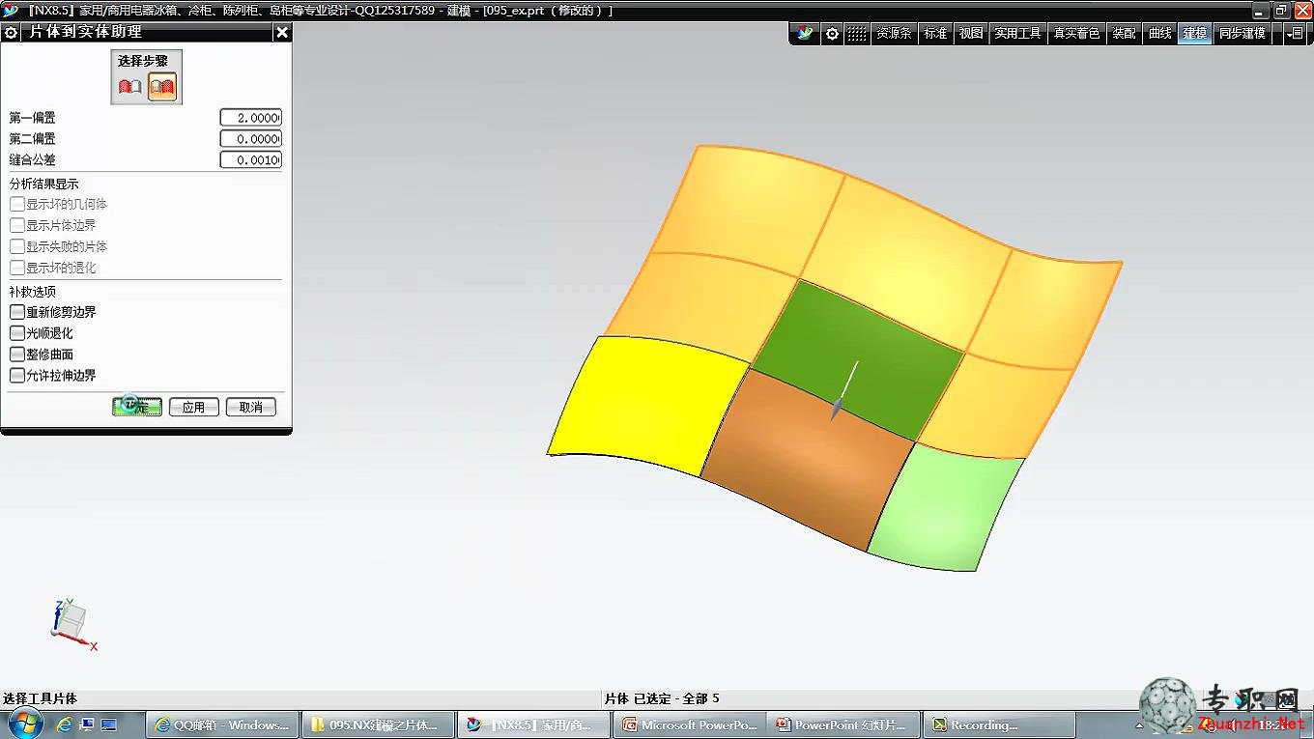Click the switch-windows quick launch icon

(109, 724)
